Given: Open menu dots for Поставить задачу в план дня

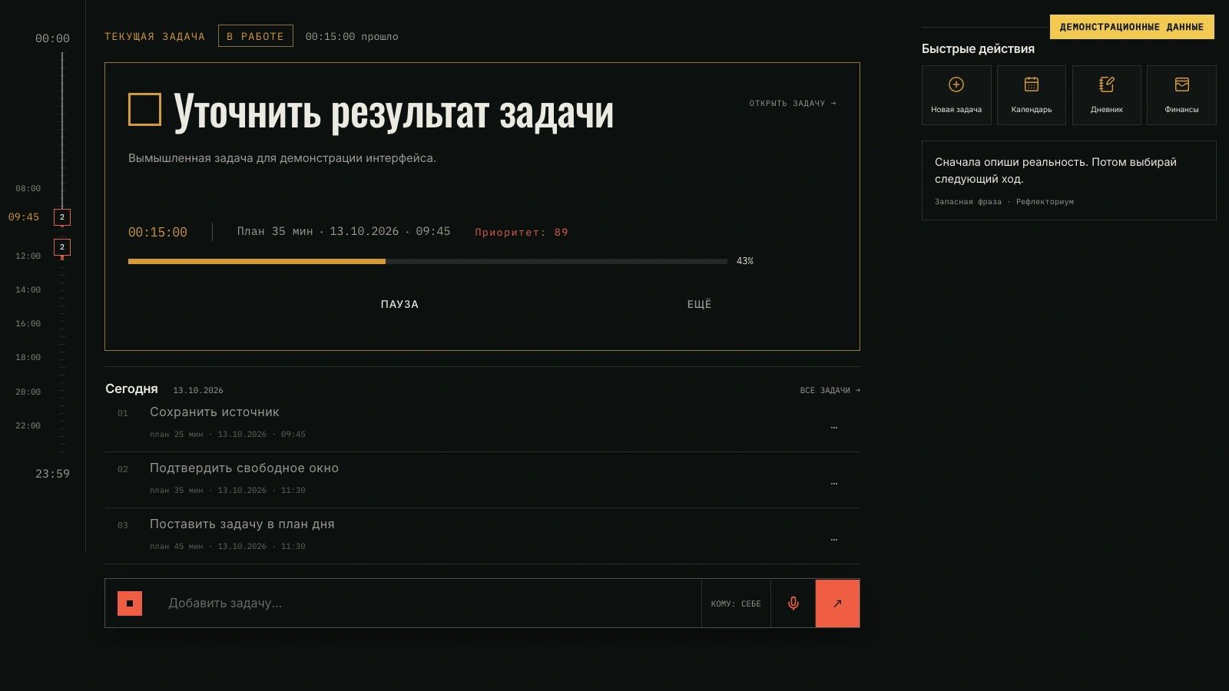Looking at the screenshot, I should click(x=834, y=539).
